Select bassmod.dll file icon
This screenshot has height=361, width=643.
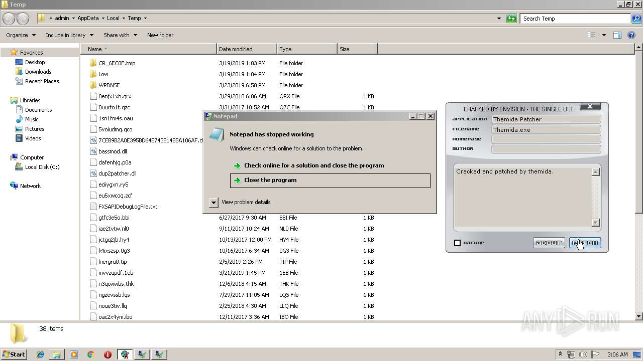(x=93, y=151)
